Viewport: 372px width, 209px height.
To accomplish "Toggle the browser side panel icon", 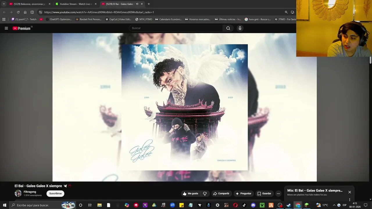I will click(32, 12).
